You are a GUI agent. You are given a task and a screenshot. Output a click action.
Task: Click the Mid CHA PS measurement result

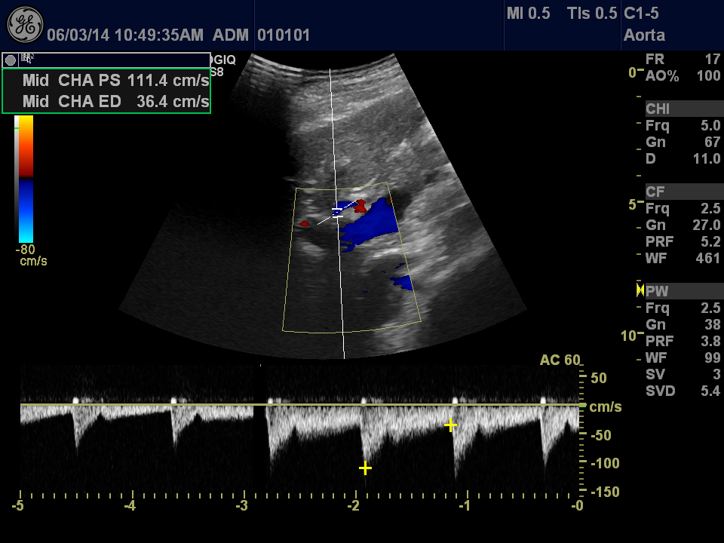pyautogui.click(x=115, y=81)
